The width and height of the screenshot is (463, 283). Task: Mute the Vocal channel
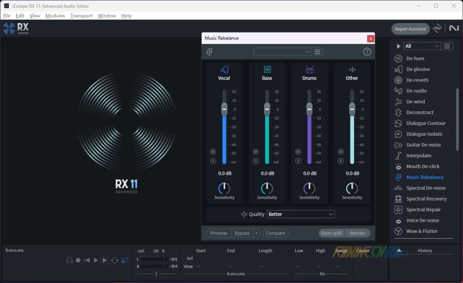pos(213,152)
